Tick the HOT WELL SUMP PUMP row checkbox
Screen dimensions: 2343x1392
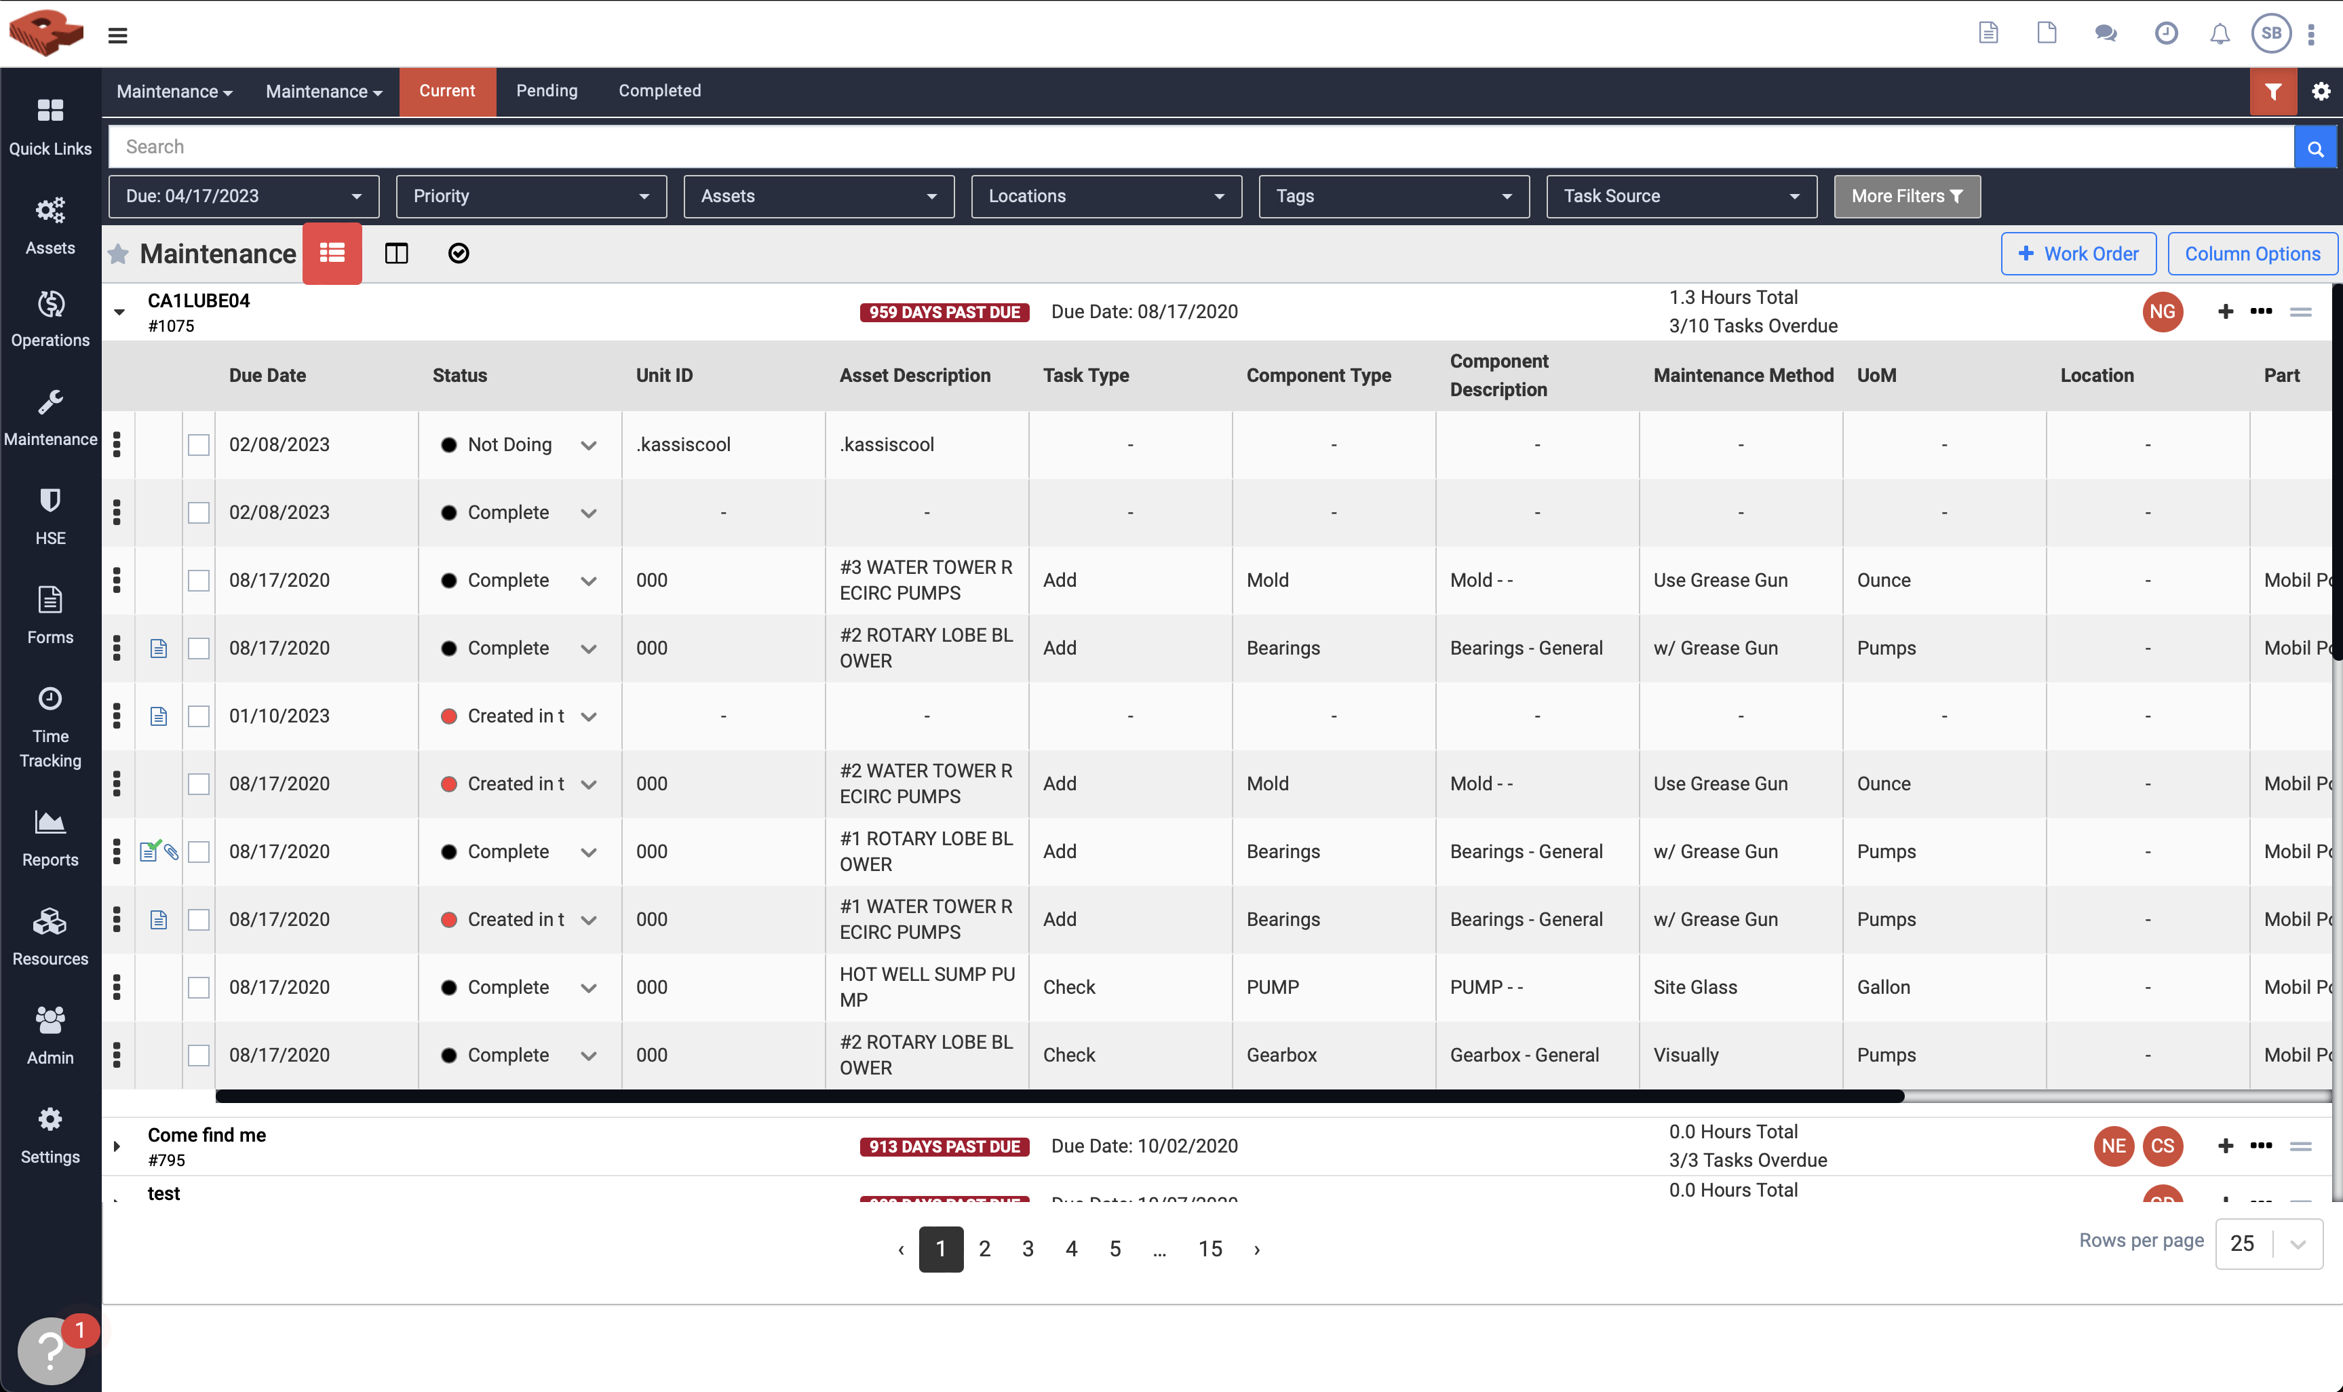coord(198,987)
